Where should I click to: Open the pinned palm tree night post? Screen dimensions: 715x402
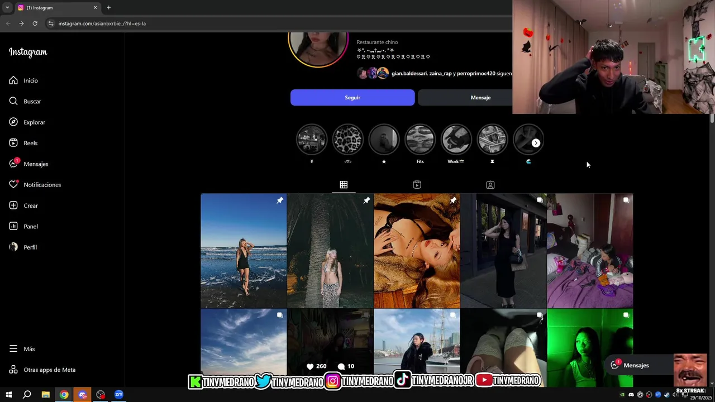[x=330, y=251]
